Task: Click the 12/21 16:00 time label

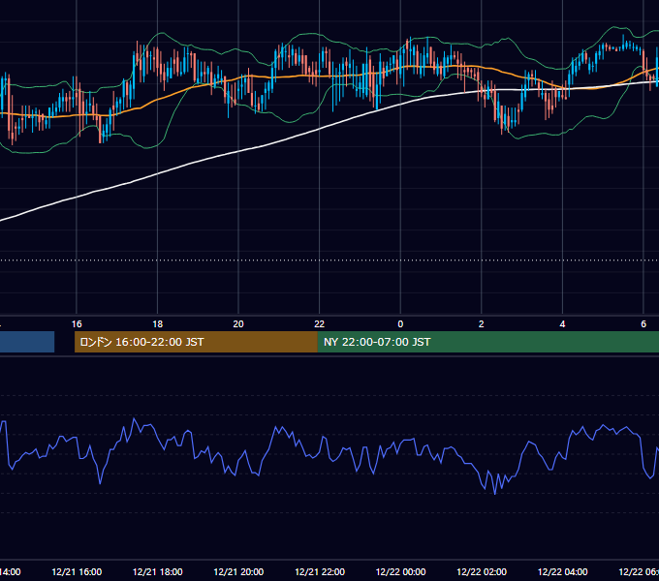Action: point(77,571)
